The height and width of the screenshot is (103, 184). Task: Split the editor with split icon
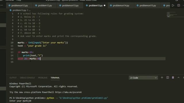click(x=179, y=5)
